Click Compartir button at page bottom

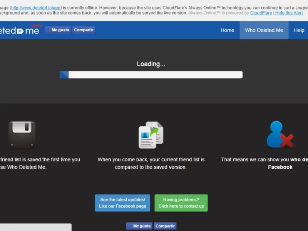point(165,226)
